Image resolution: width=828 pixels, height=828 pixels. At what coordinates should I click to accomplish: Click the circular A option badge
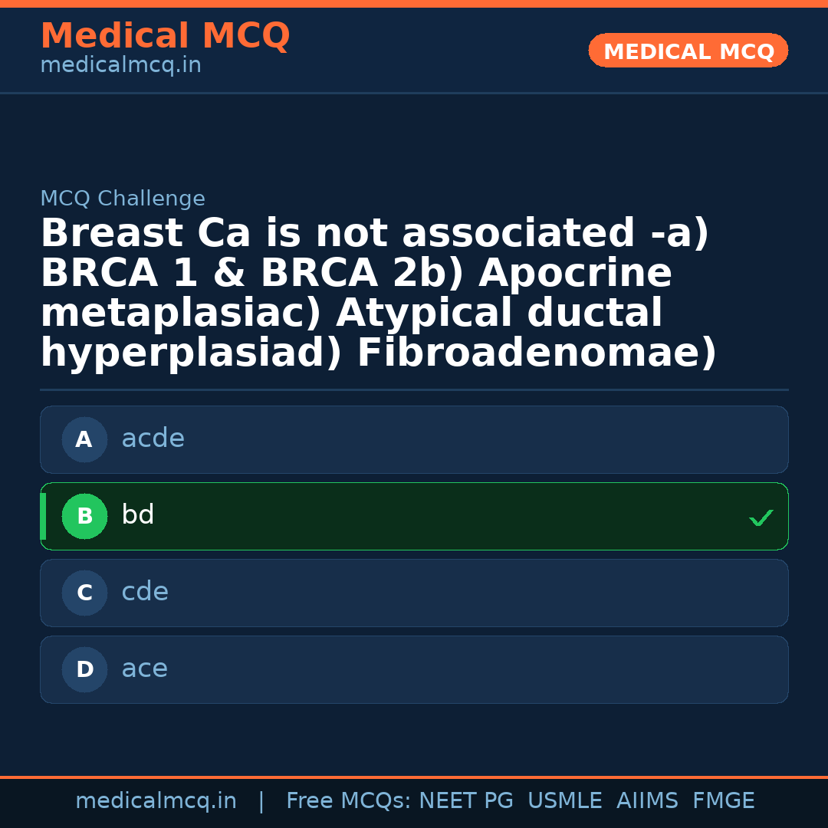click(84, 439)
